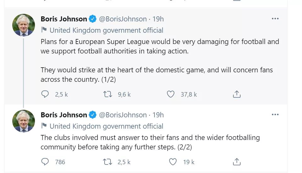Retweet the first tweet with 9,6 k retweets
This screenshot has height=173, width=302.
point(108,94)
